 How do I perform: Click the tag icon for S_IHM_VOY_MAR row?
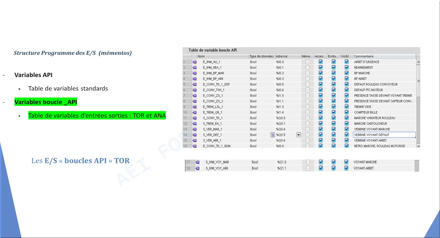[x=197, y=162]
